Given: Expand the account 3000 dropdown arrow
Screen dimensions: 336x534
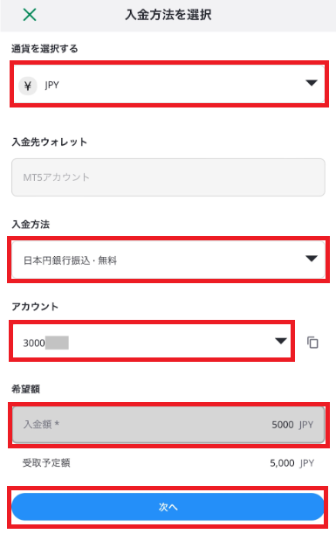Looking at the screenshot, I should [x=280, y=341].
